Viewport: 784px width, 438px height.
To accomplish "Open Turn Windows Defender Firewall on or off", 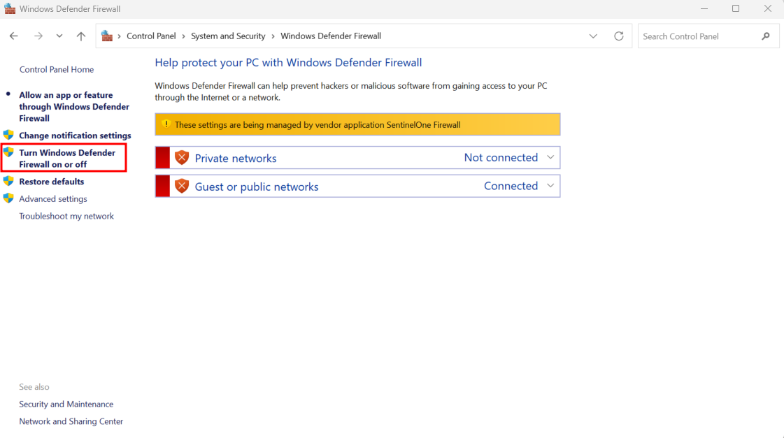I will coord(67,159).
